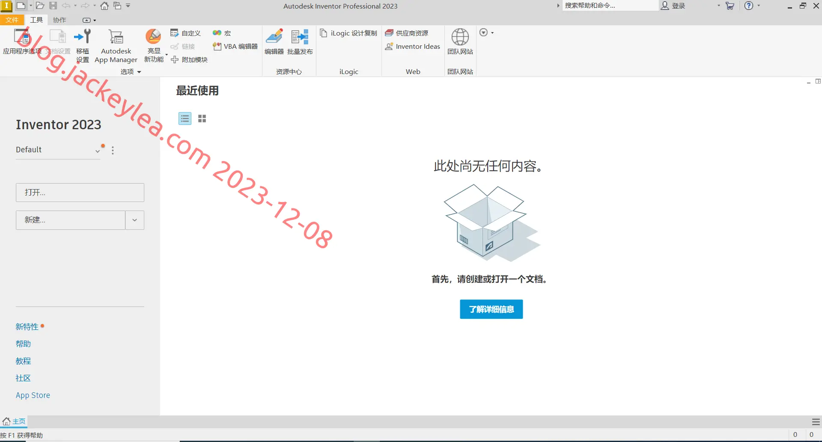
Task: Click the Redo arrow in quick access toolbar
Action: [85, 6]
